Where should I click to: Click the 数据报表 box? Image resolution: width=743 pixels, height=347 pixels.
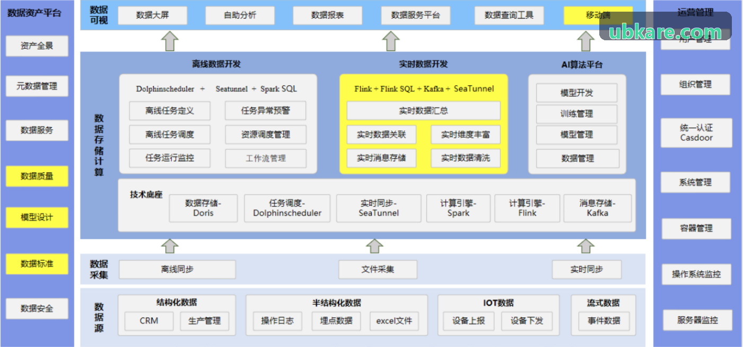pyautogui.click(x=328, y=15)
